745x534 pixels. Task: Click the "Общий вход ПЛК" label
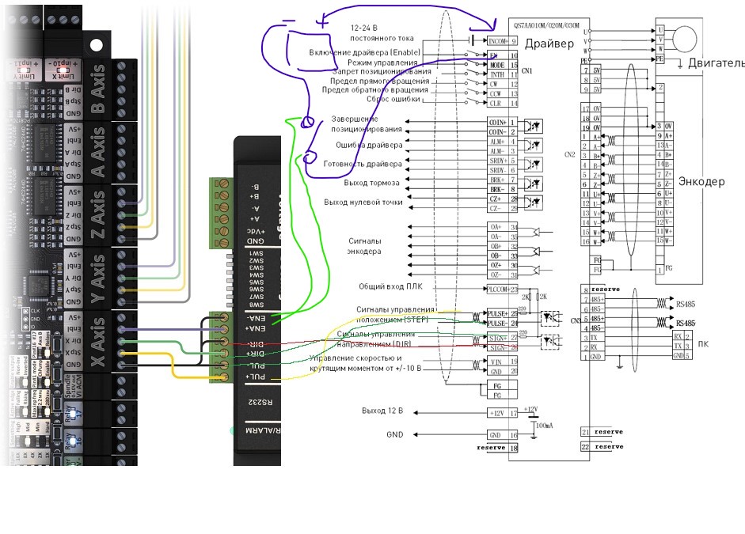pyautogui.click(x=390, y=286)
